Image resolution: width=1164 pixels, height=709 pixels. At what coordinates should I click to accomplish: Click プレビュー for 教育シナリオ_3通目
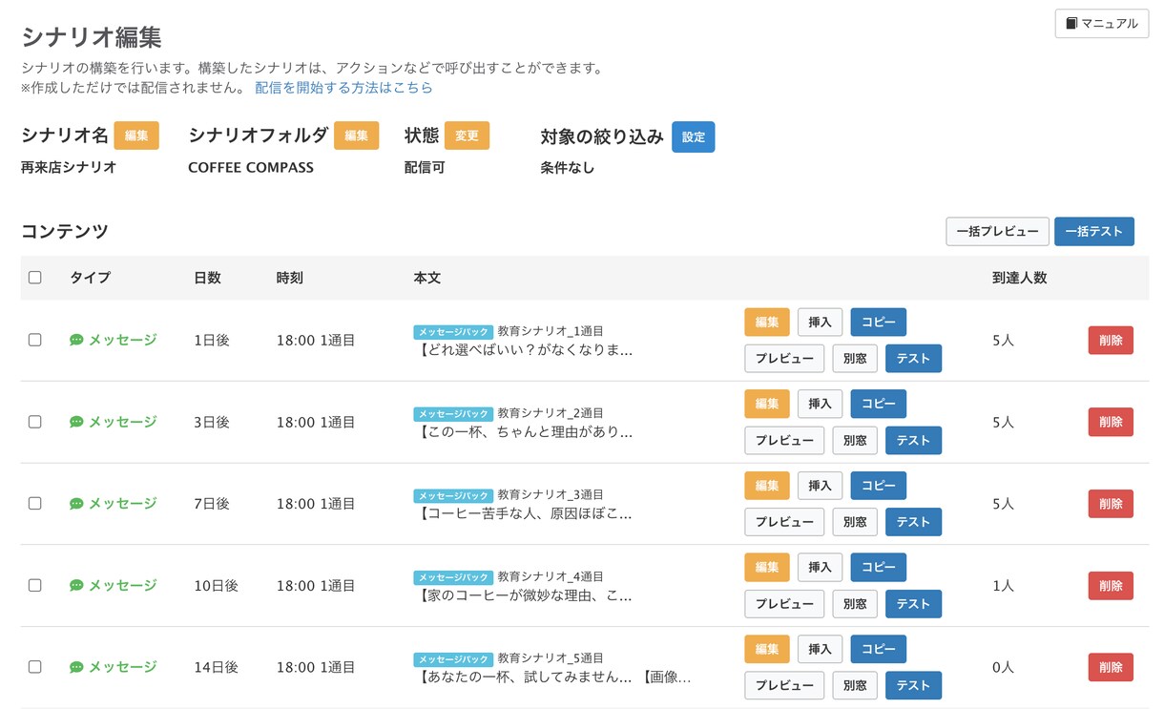[x=784, y=522]
